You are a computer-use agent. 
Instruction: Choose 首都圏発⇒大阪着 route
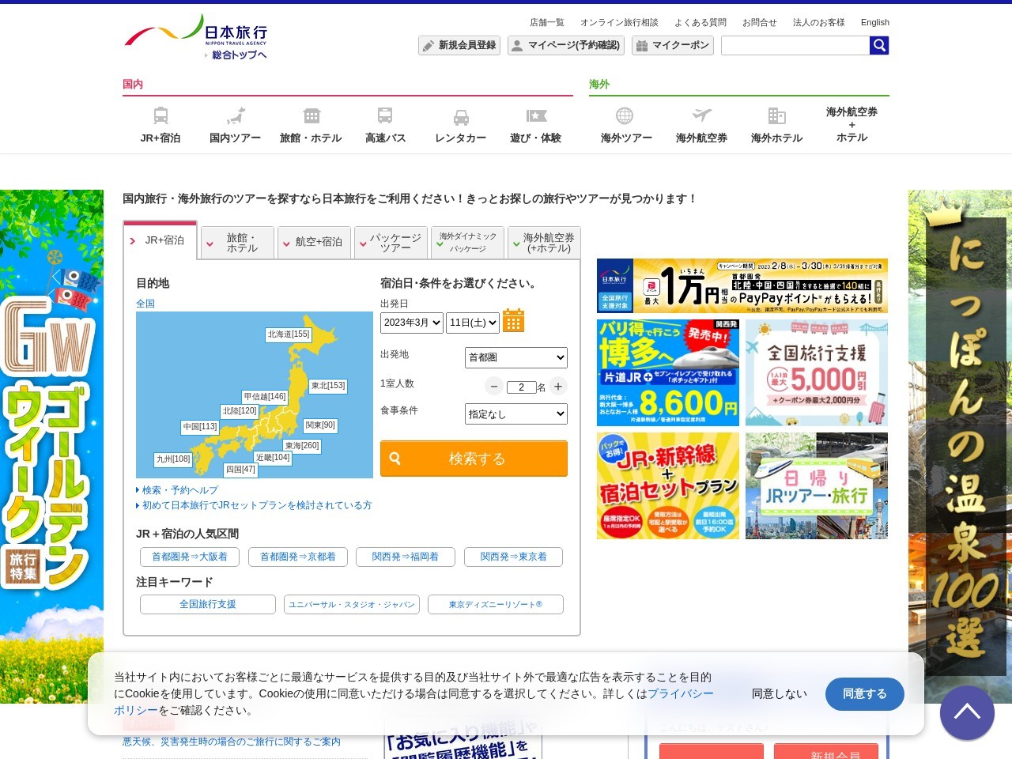pos(190,557)
